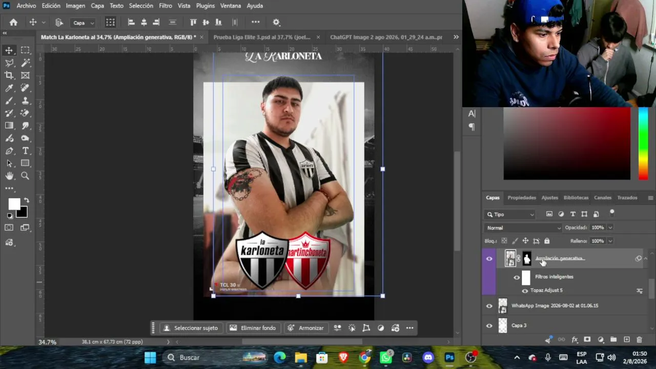656x369 pixels.
Task: Collapse the Ampliación generativa layer effects
Action: 646,259
